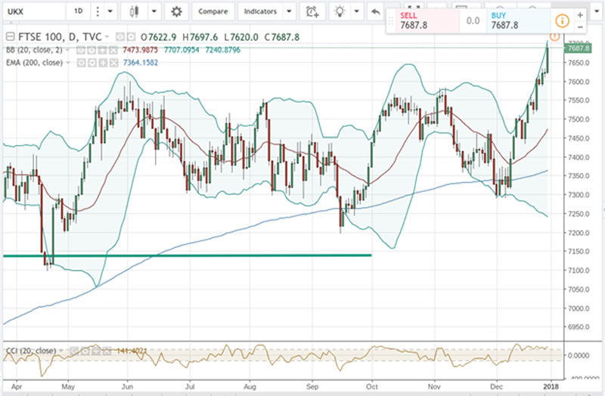Click the orange info icon in trade panel
The image size is (605, 396).
coord(562,20)
